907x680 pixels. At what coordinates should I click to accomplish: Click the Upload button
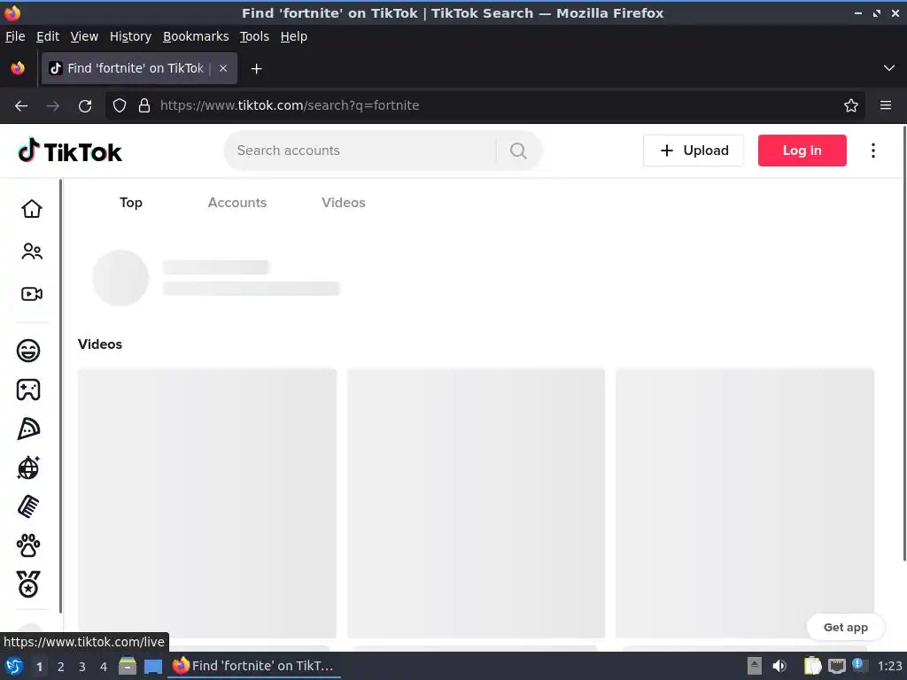click(694, 151)
